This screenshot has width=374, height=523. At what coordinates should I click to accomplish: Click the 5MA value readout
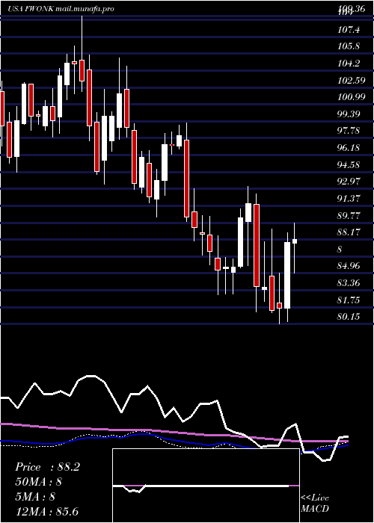click(x=35, y=497)
